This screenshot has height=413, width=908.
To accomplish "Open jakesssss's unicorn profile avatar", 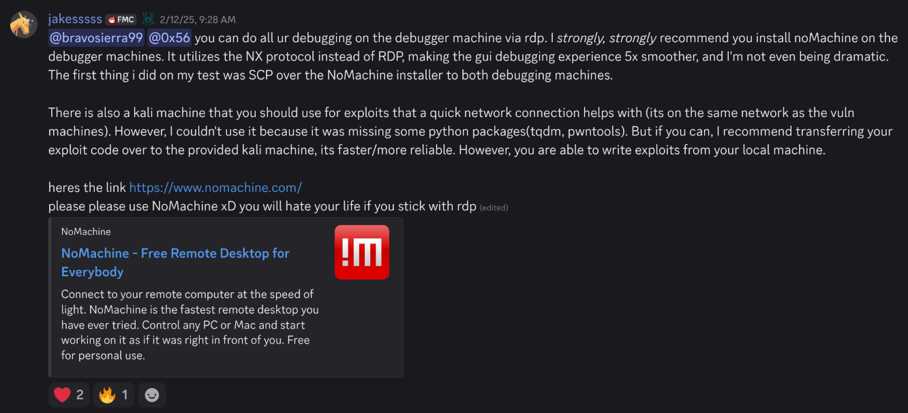I will tap(24, 24).
